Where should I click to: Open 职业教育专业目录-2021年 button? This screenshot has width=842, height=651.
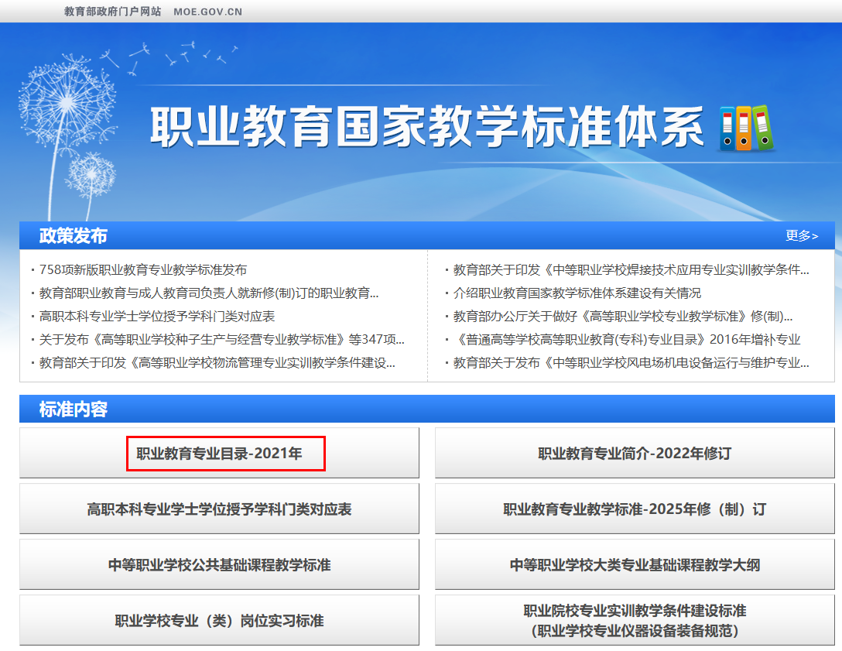coord(220,454)
